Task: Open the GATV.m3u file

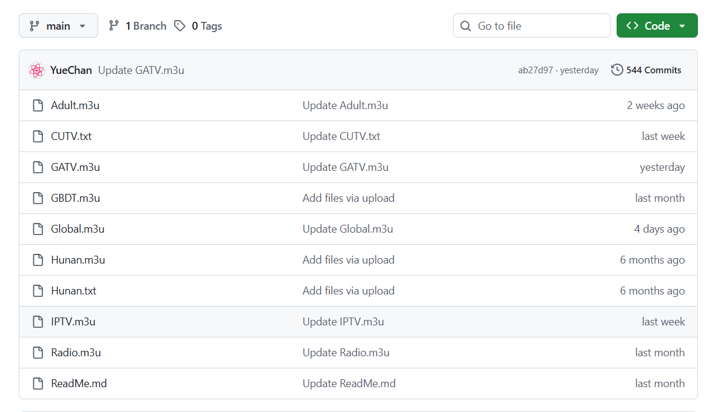Action: (75, 167)
